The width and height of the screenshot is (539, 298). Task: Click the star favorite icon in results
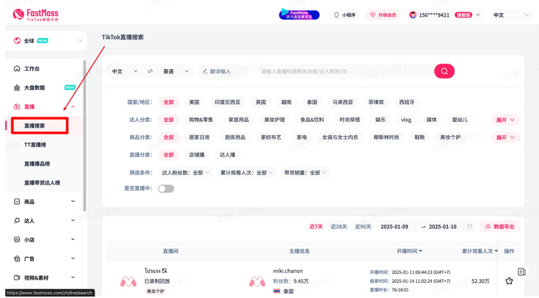point(509,281)
